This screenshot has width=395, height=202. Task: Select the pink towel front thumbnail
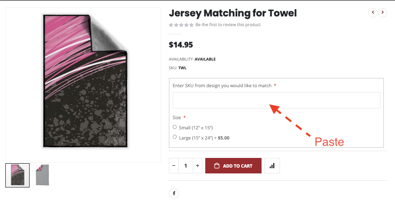coord(17,175)
